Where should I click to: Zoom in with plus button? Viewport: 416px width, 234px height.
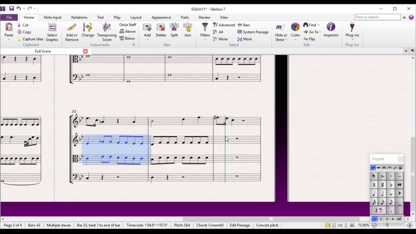point(410,225)
